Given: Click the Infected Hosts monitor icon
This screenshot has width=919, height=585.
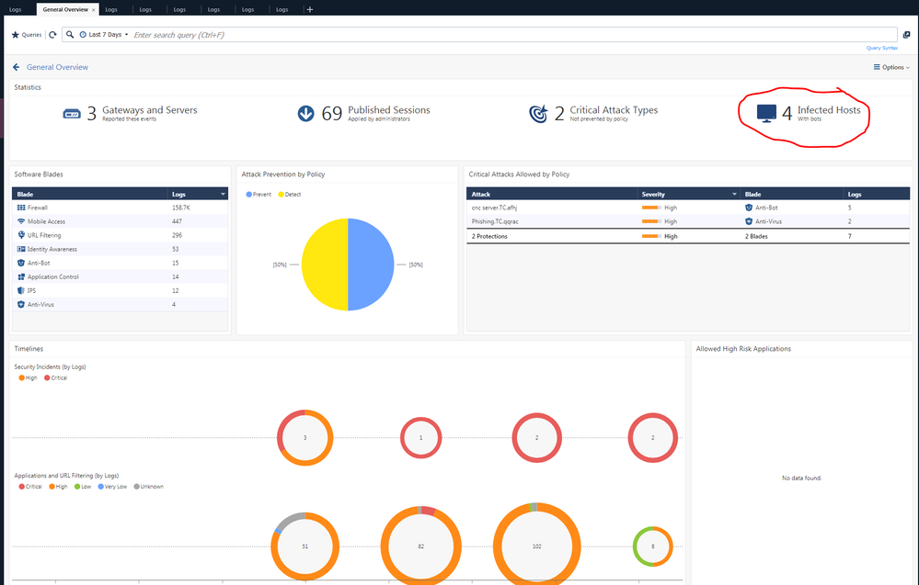Looking at the screenshot, I should click(766, 114).
